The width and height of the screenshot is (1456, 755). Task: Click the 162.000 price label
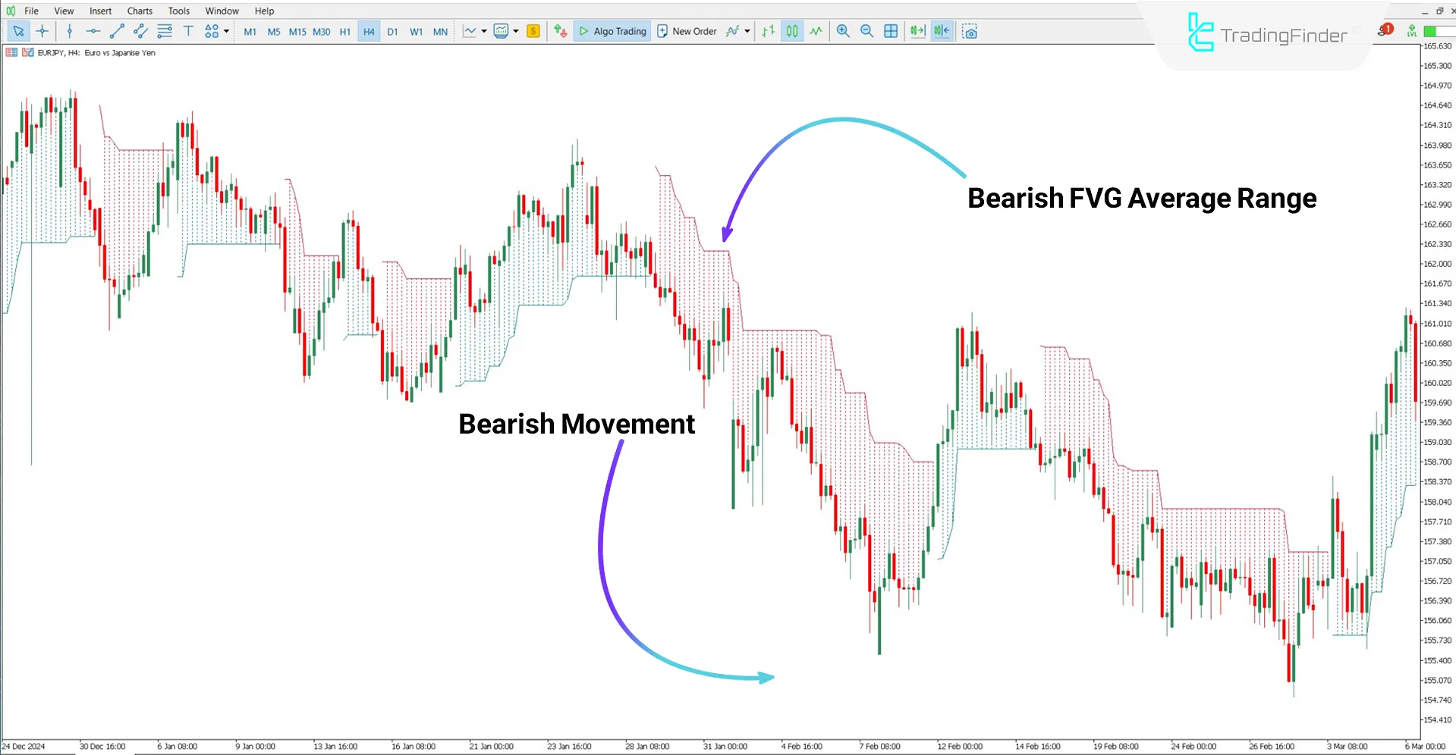tap(1437, 264)
